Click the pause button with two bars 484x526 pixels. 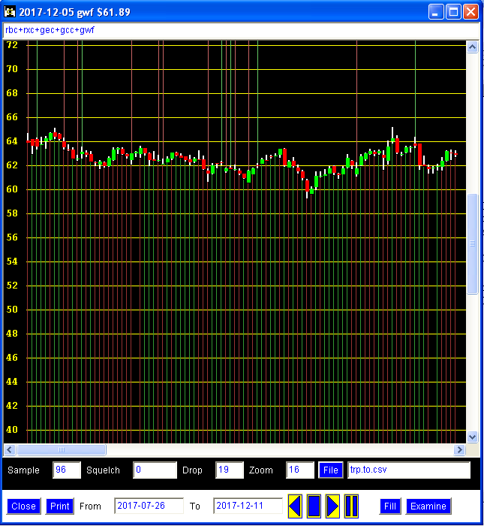coord(351,506)
